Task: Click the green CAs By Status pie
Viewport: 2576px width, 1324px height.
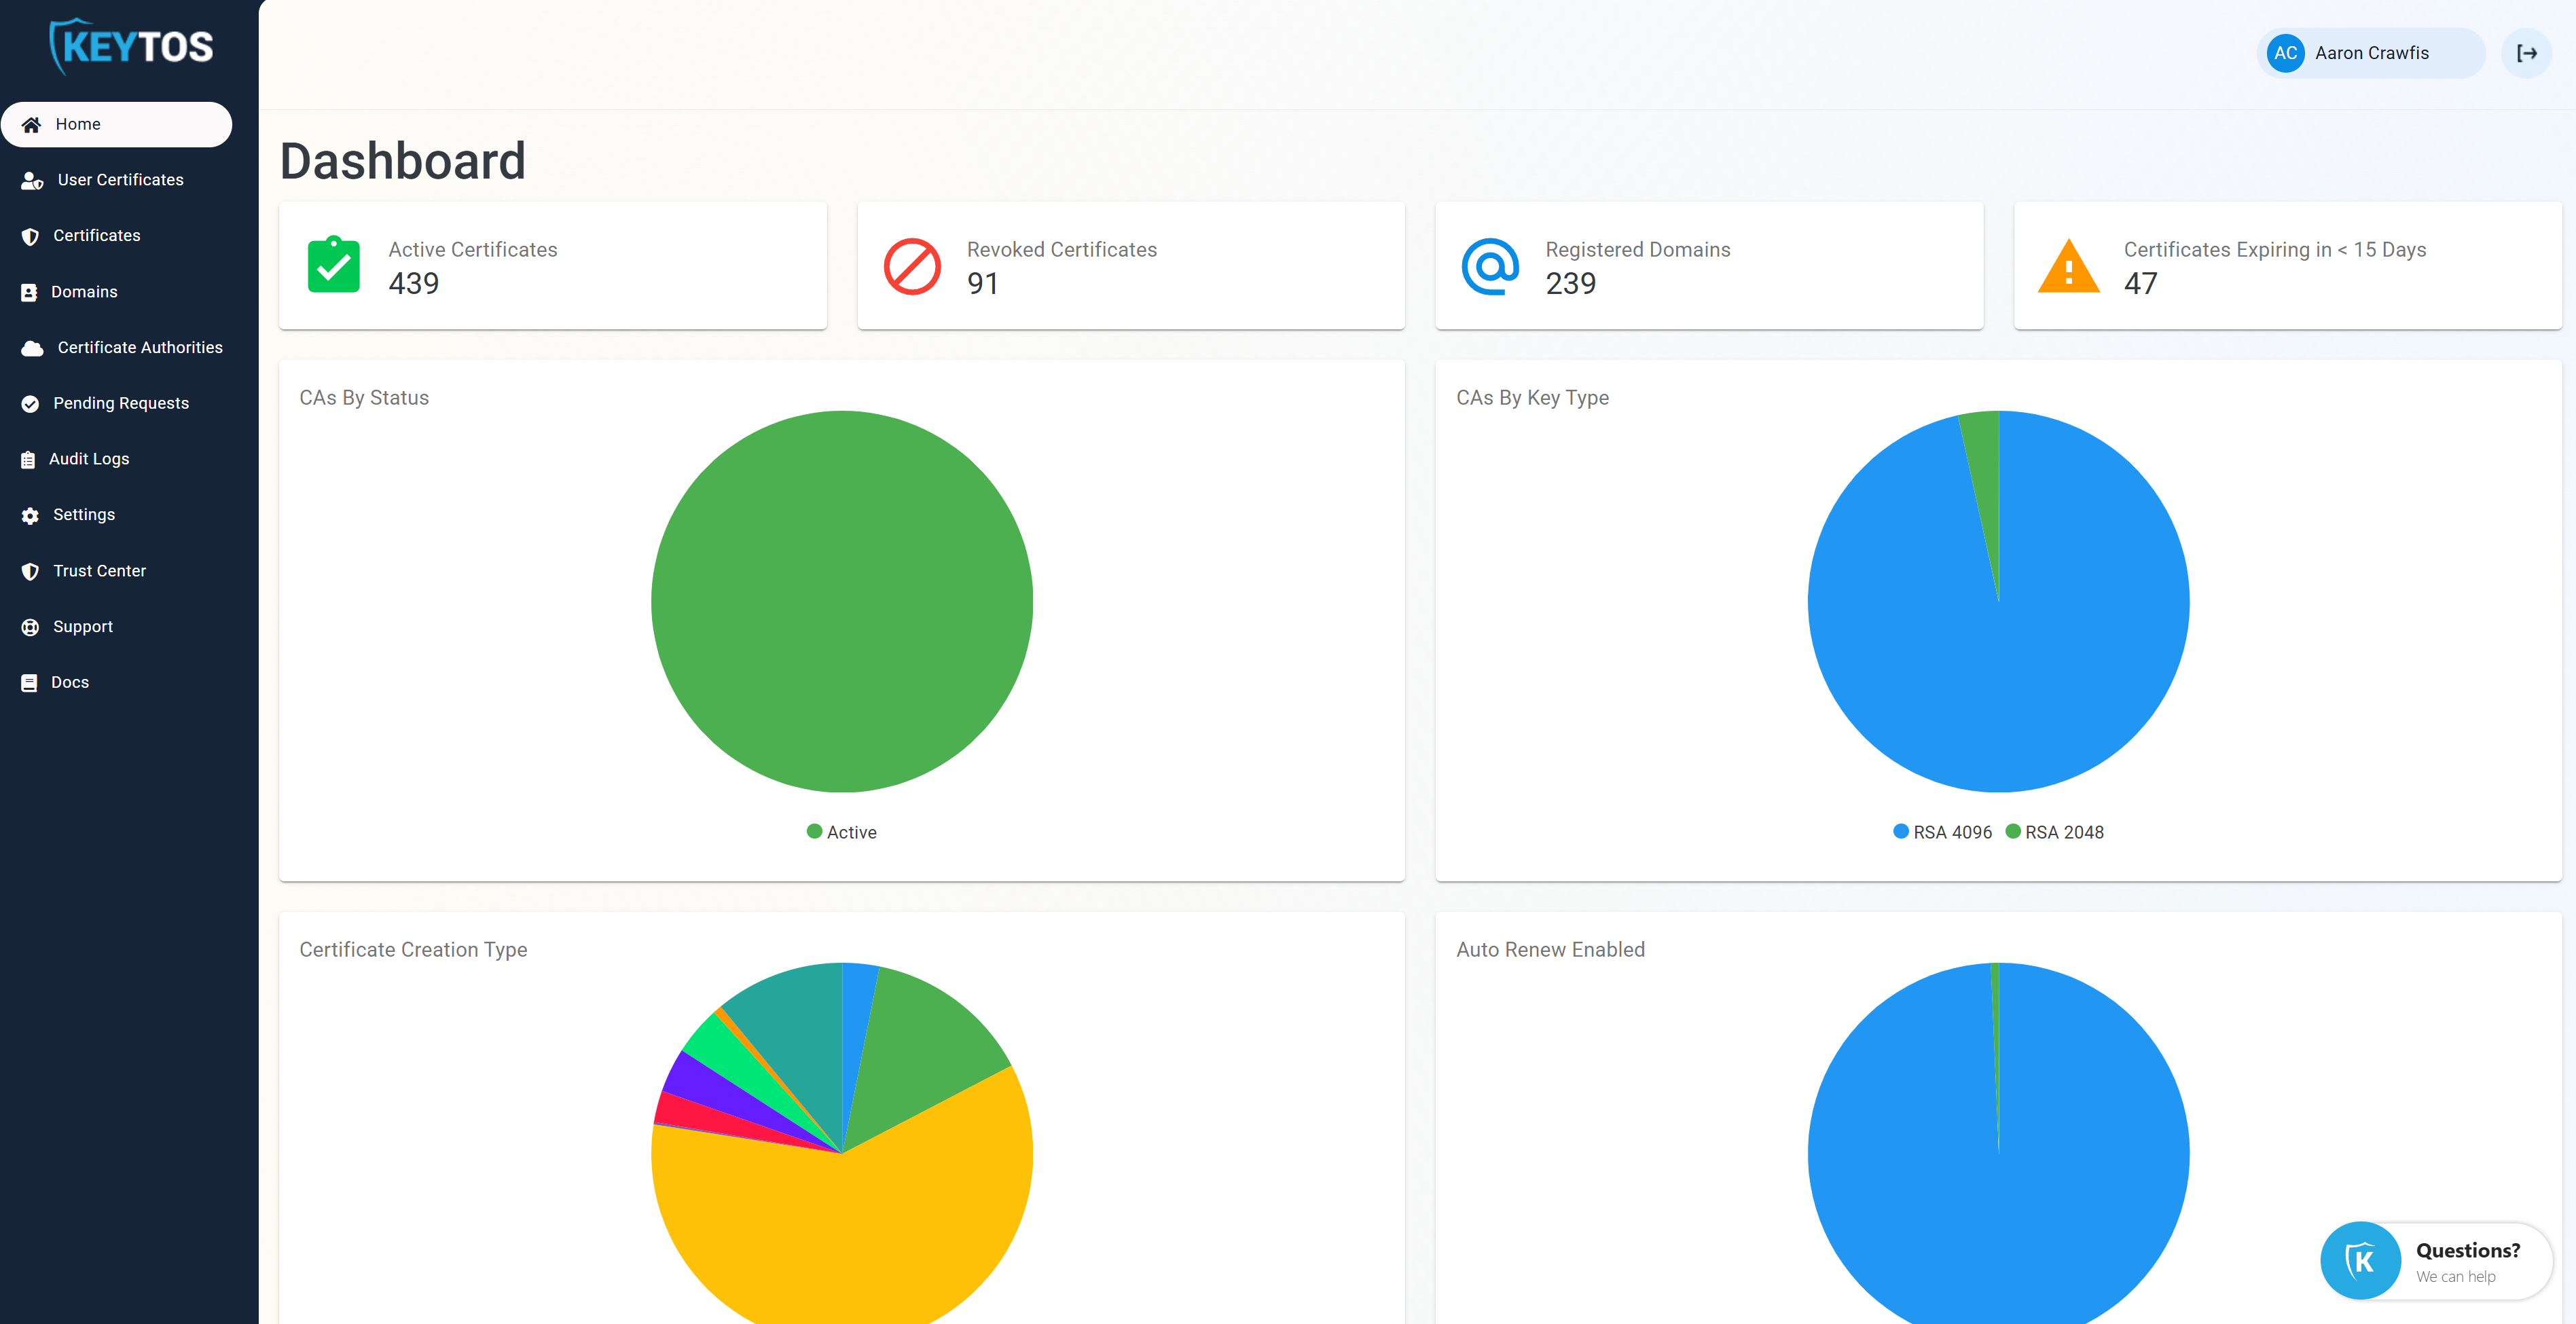Action: click(x=841, y=601)
